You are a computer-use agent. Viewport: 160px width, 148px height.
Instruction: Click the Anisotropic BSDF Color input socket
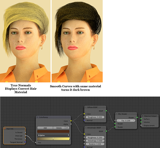tap(84, 134)
